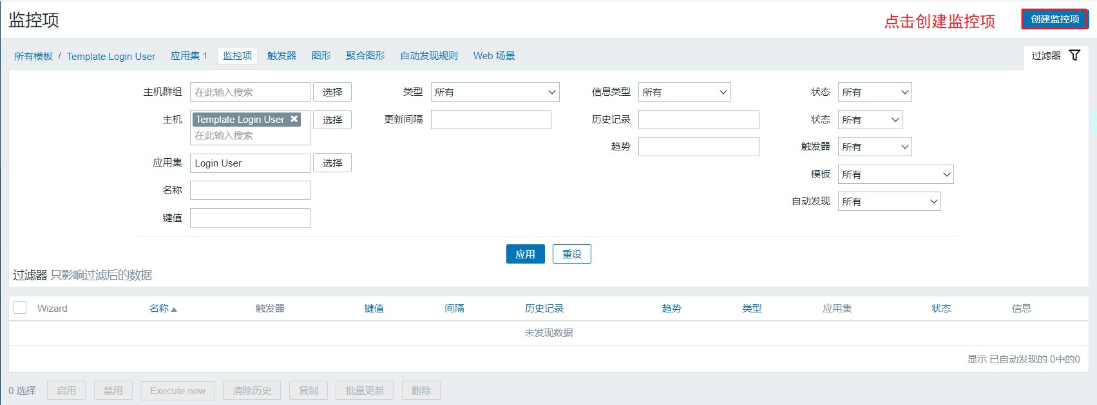The width and height of the screenshot is (1097, 405).
Task: Click the 趋势 input field
Action: (698, 147)
